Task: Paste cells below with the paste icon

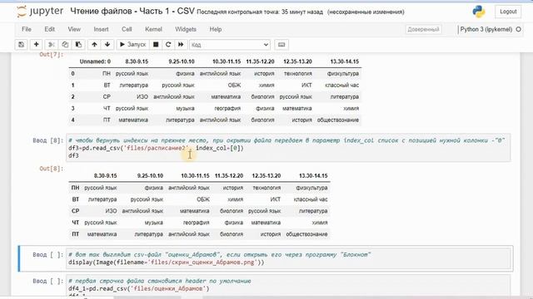Action: click(78, 45)
